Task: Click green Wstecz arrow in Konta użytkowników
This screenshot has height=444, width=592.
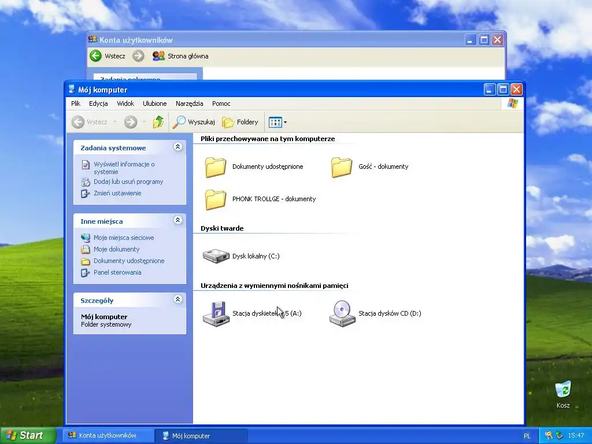Action: coord(96,56)
